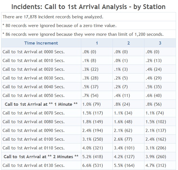Click station 1 value 6.6% (531)
Viewport: 178px width, 170px height.
93,165
